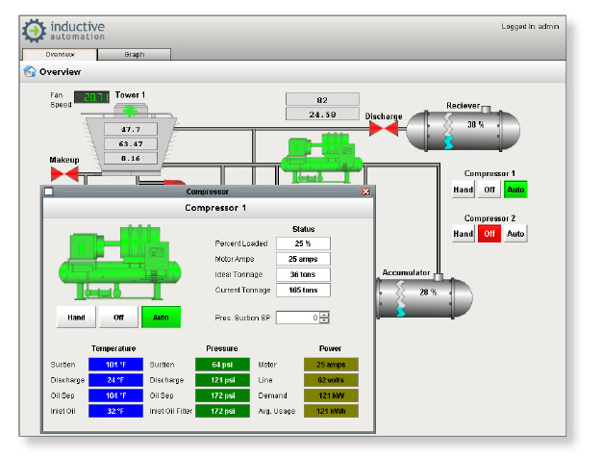Image resolution: width=602 pixels, height=459 pixels.
Task: Click Off button in Compressor popup
Action: coord(118,318)
